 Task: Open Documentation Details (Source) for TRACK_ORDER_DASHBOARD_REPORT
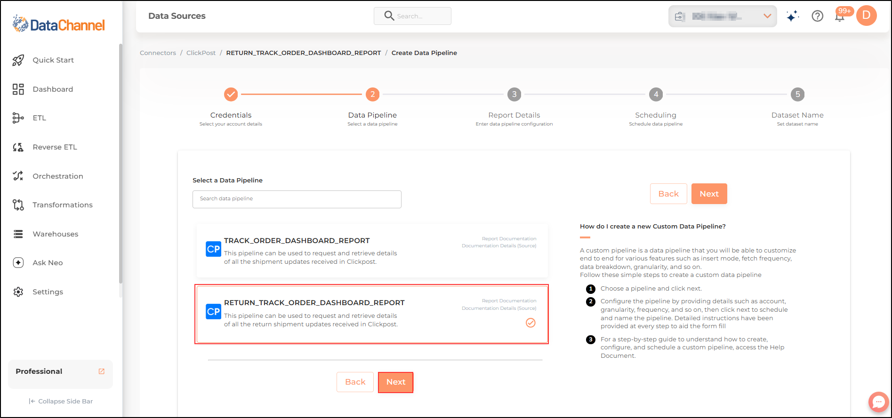pyautogui.click(x=499, y=246)
